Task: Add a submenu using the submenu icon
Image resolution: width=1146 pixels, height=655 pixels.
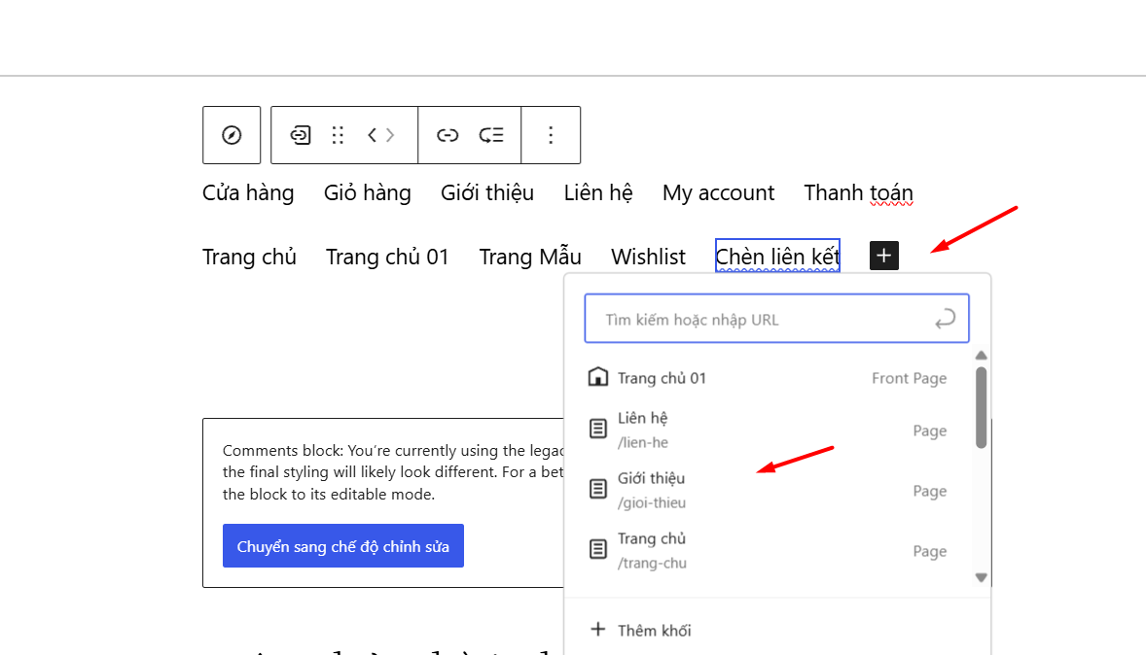Action: coord(492,135)
